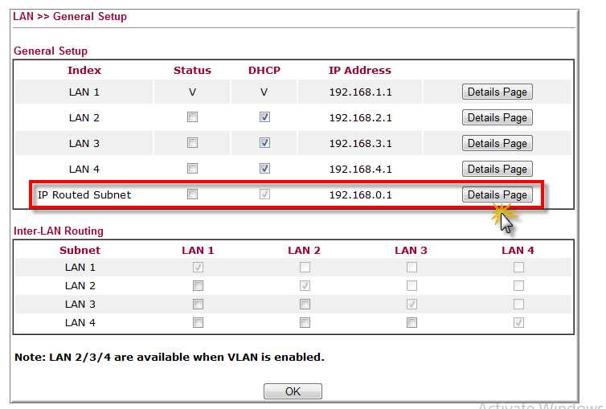Enable LAN 4 Status checkbox
606x409 pixels.
click(x=192, y=169)
